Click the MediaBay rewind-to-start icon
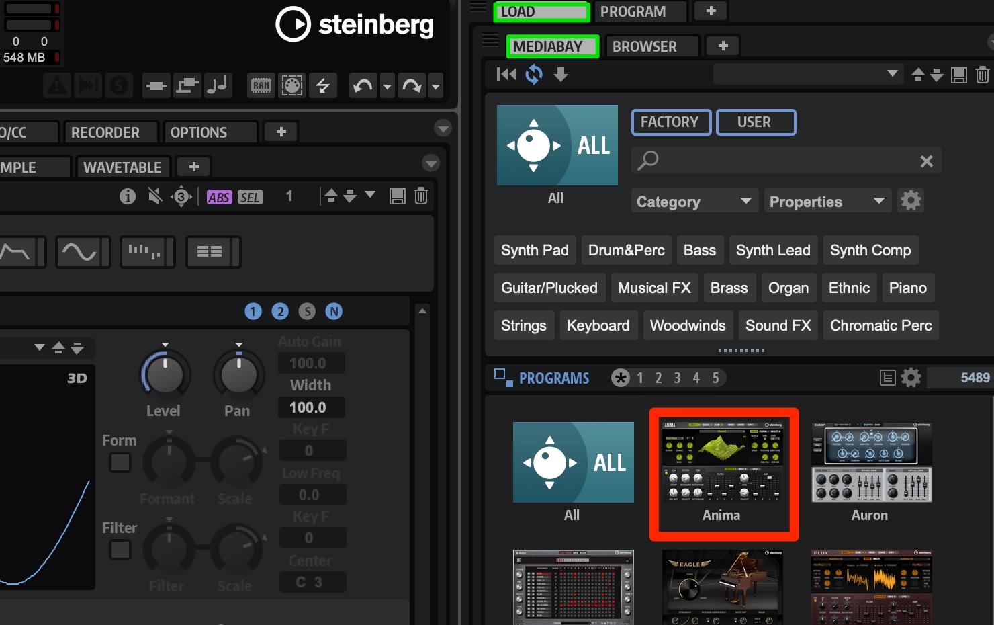994x625 pixels. pyautogui.click(x=506, y=74)
